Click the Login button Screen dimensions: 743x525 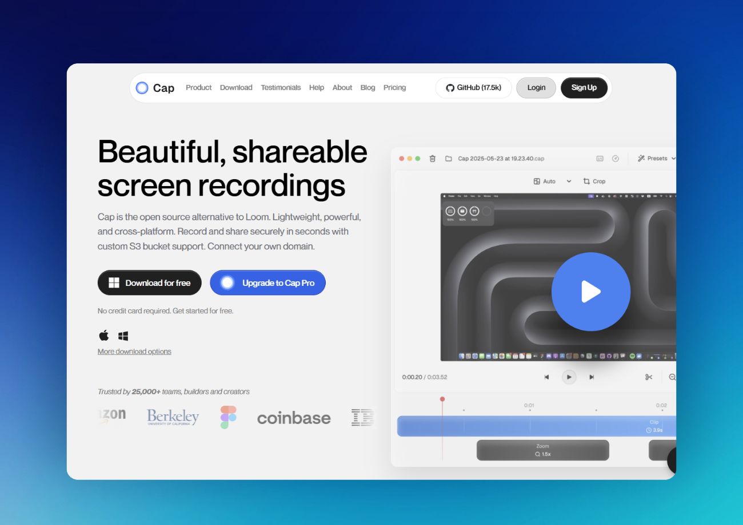point(536,88)
